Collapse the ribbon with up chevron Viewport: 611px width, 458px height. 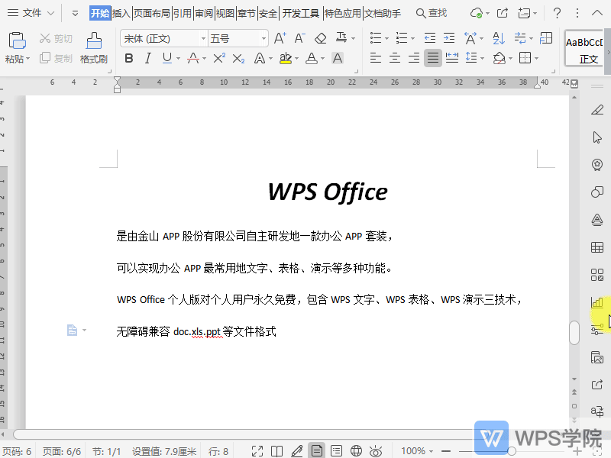pos(597,13)
